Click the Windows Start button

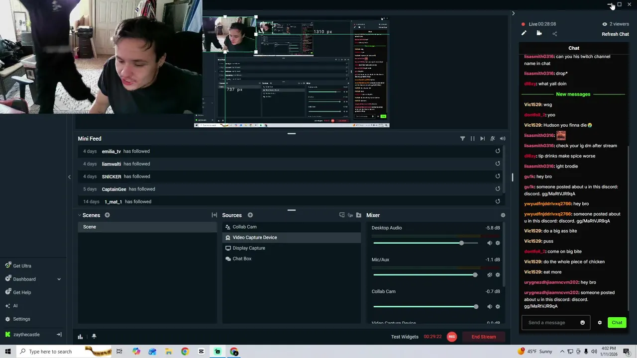click(x=7, y=352)
